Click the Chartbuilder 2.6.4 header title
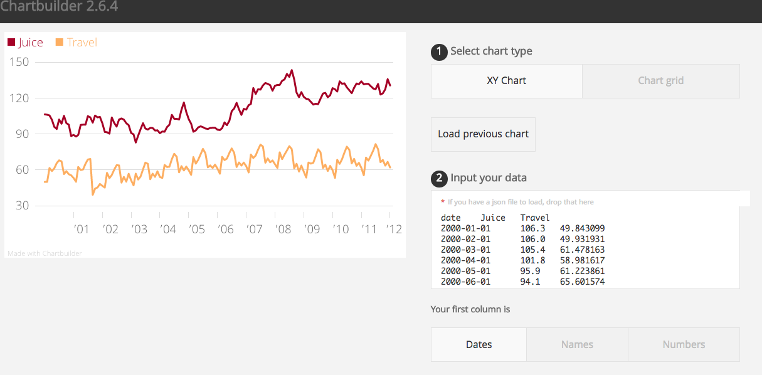The height and width of the screenshot is (375, 762). (x=59, y=8)
